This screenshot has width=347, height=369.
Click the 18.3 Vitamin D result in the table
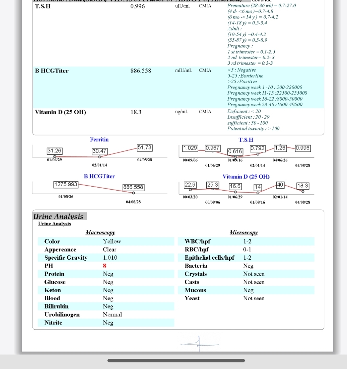point(136,112)
